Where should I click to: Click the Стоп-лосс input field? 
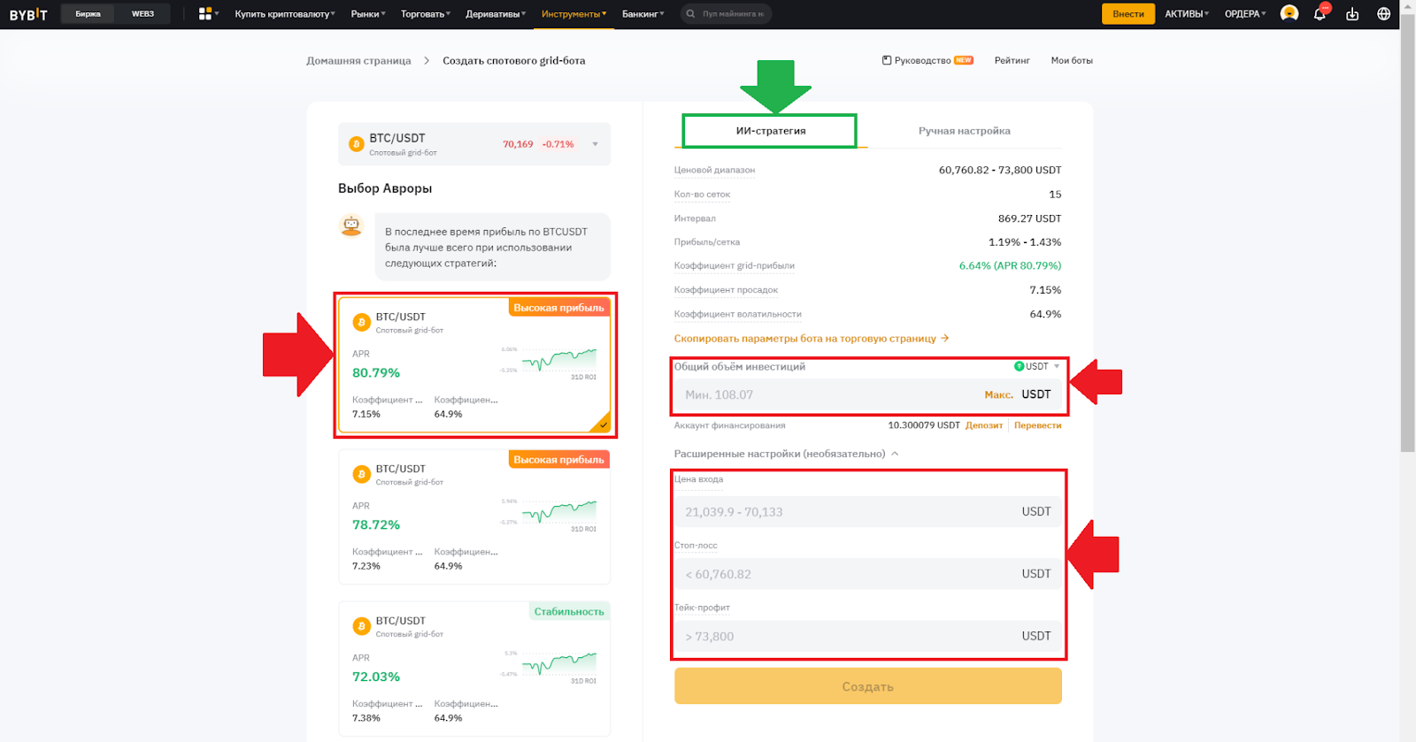(867, 574)
